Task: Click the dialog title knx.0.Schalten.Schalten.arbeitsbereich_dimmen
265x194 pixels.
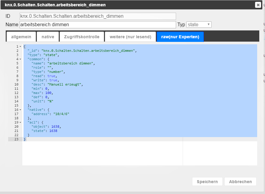Action: pos(55,5)
